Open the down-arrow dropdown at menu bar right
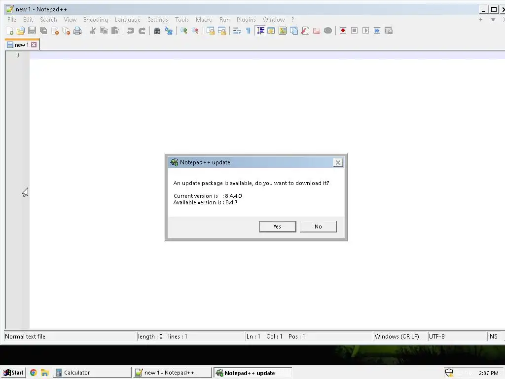The width and height of the screenshot is (505, 379). (x=493, y=20)
